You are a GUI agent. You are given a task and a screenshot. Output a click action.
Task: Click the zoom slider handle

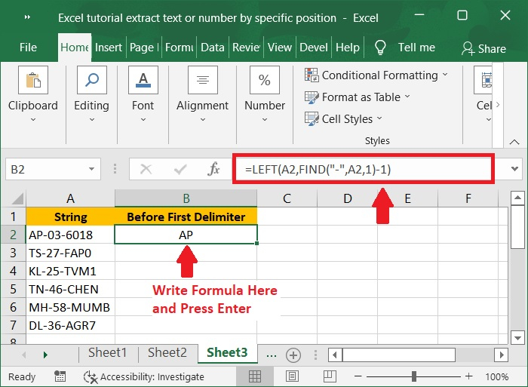(x=414, y=376)
